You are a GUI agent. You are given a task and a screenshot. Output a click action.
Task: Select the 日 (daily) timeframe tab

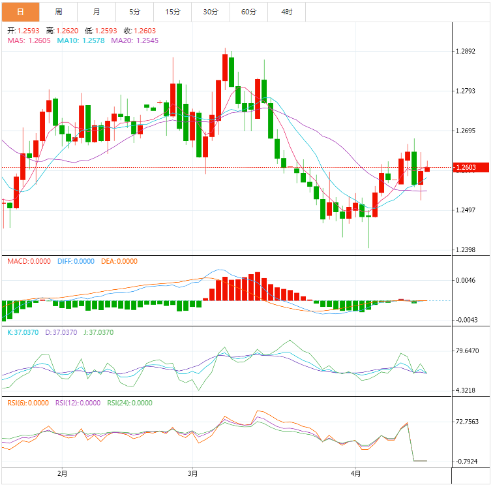(20, 12)
